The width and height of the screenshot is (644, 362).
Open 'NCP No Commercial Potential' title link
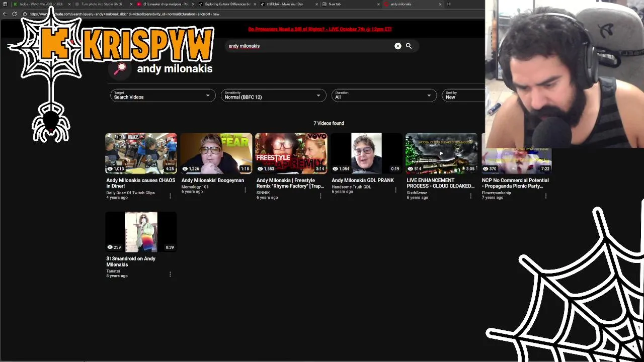[515, 183]
